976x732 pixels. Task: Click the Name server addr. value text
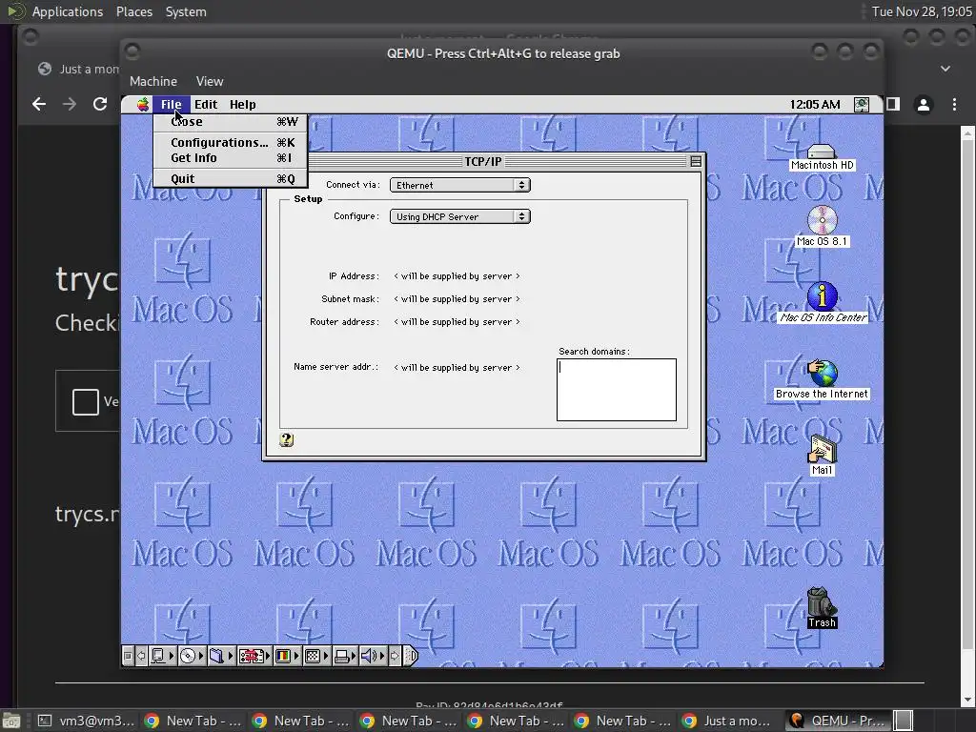tap(457, 368)
